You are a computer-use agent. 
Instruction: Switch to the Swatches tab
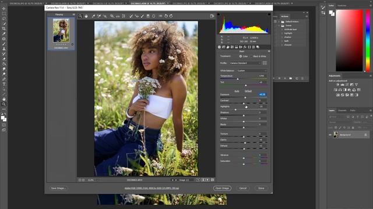pos(342,5)
